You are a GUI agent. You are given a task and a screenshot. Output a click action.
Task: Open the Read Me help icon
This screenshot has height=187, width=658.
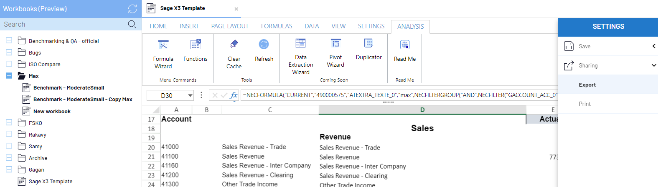pyautogui.click(x=404, y=45)
